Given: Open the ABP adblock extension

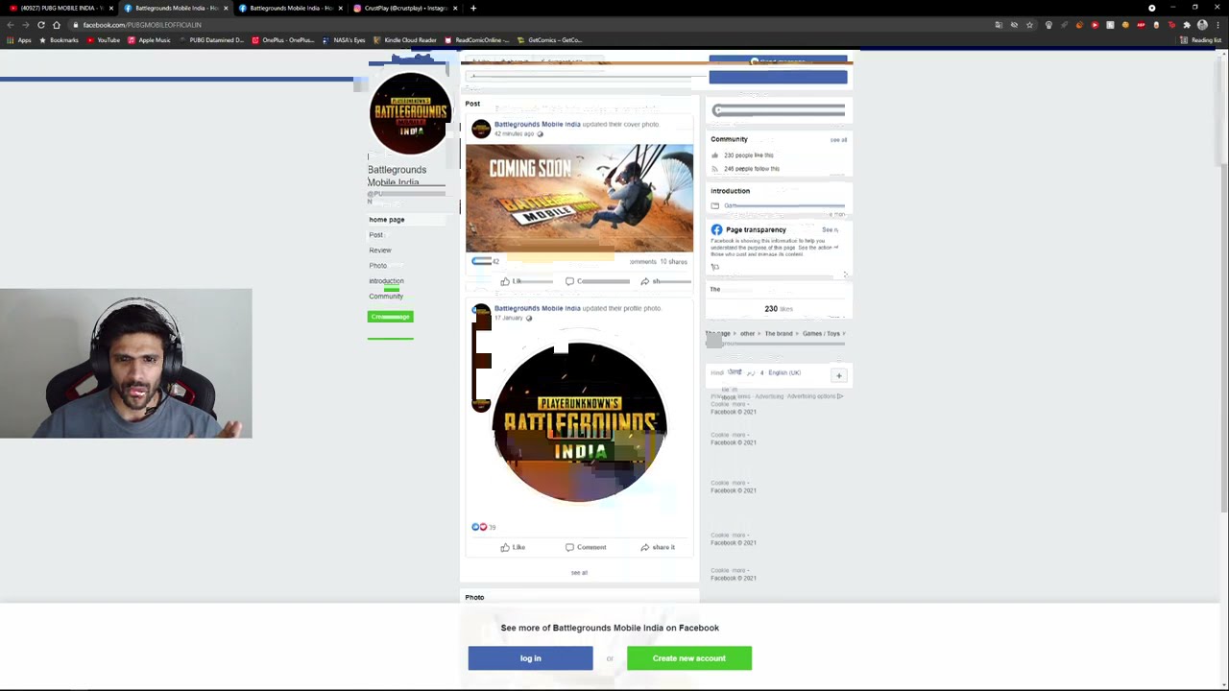Looking at the screenshot, I should click(x=1141, y=25).
